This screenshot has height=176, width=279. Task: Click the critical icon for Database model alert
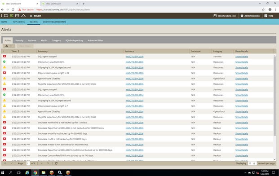4,133
